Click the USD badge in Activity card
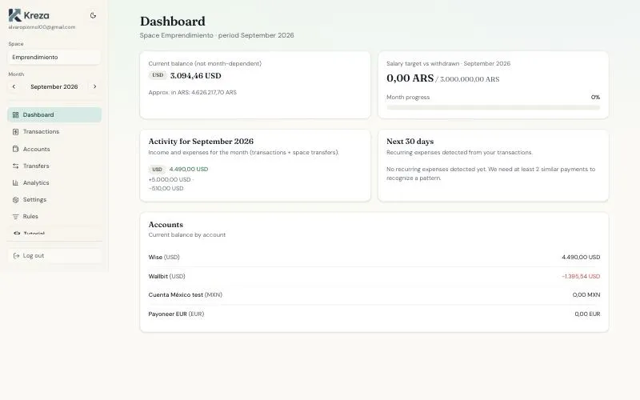 pos(157,169)
